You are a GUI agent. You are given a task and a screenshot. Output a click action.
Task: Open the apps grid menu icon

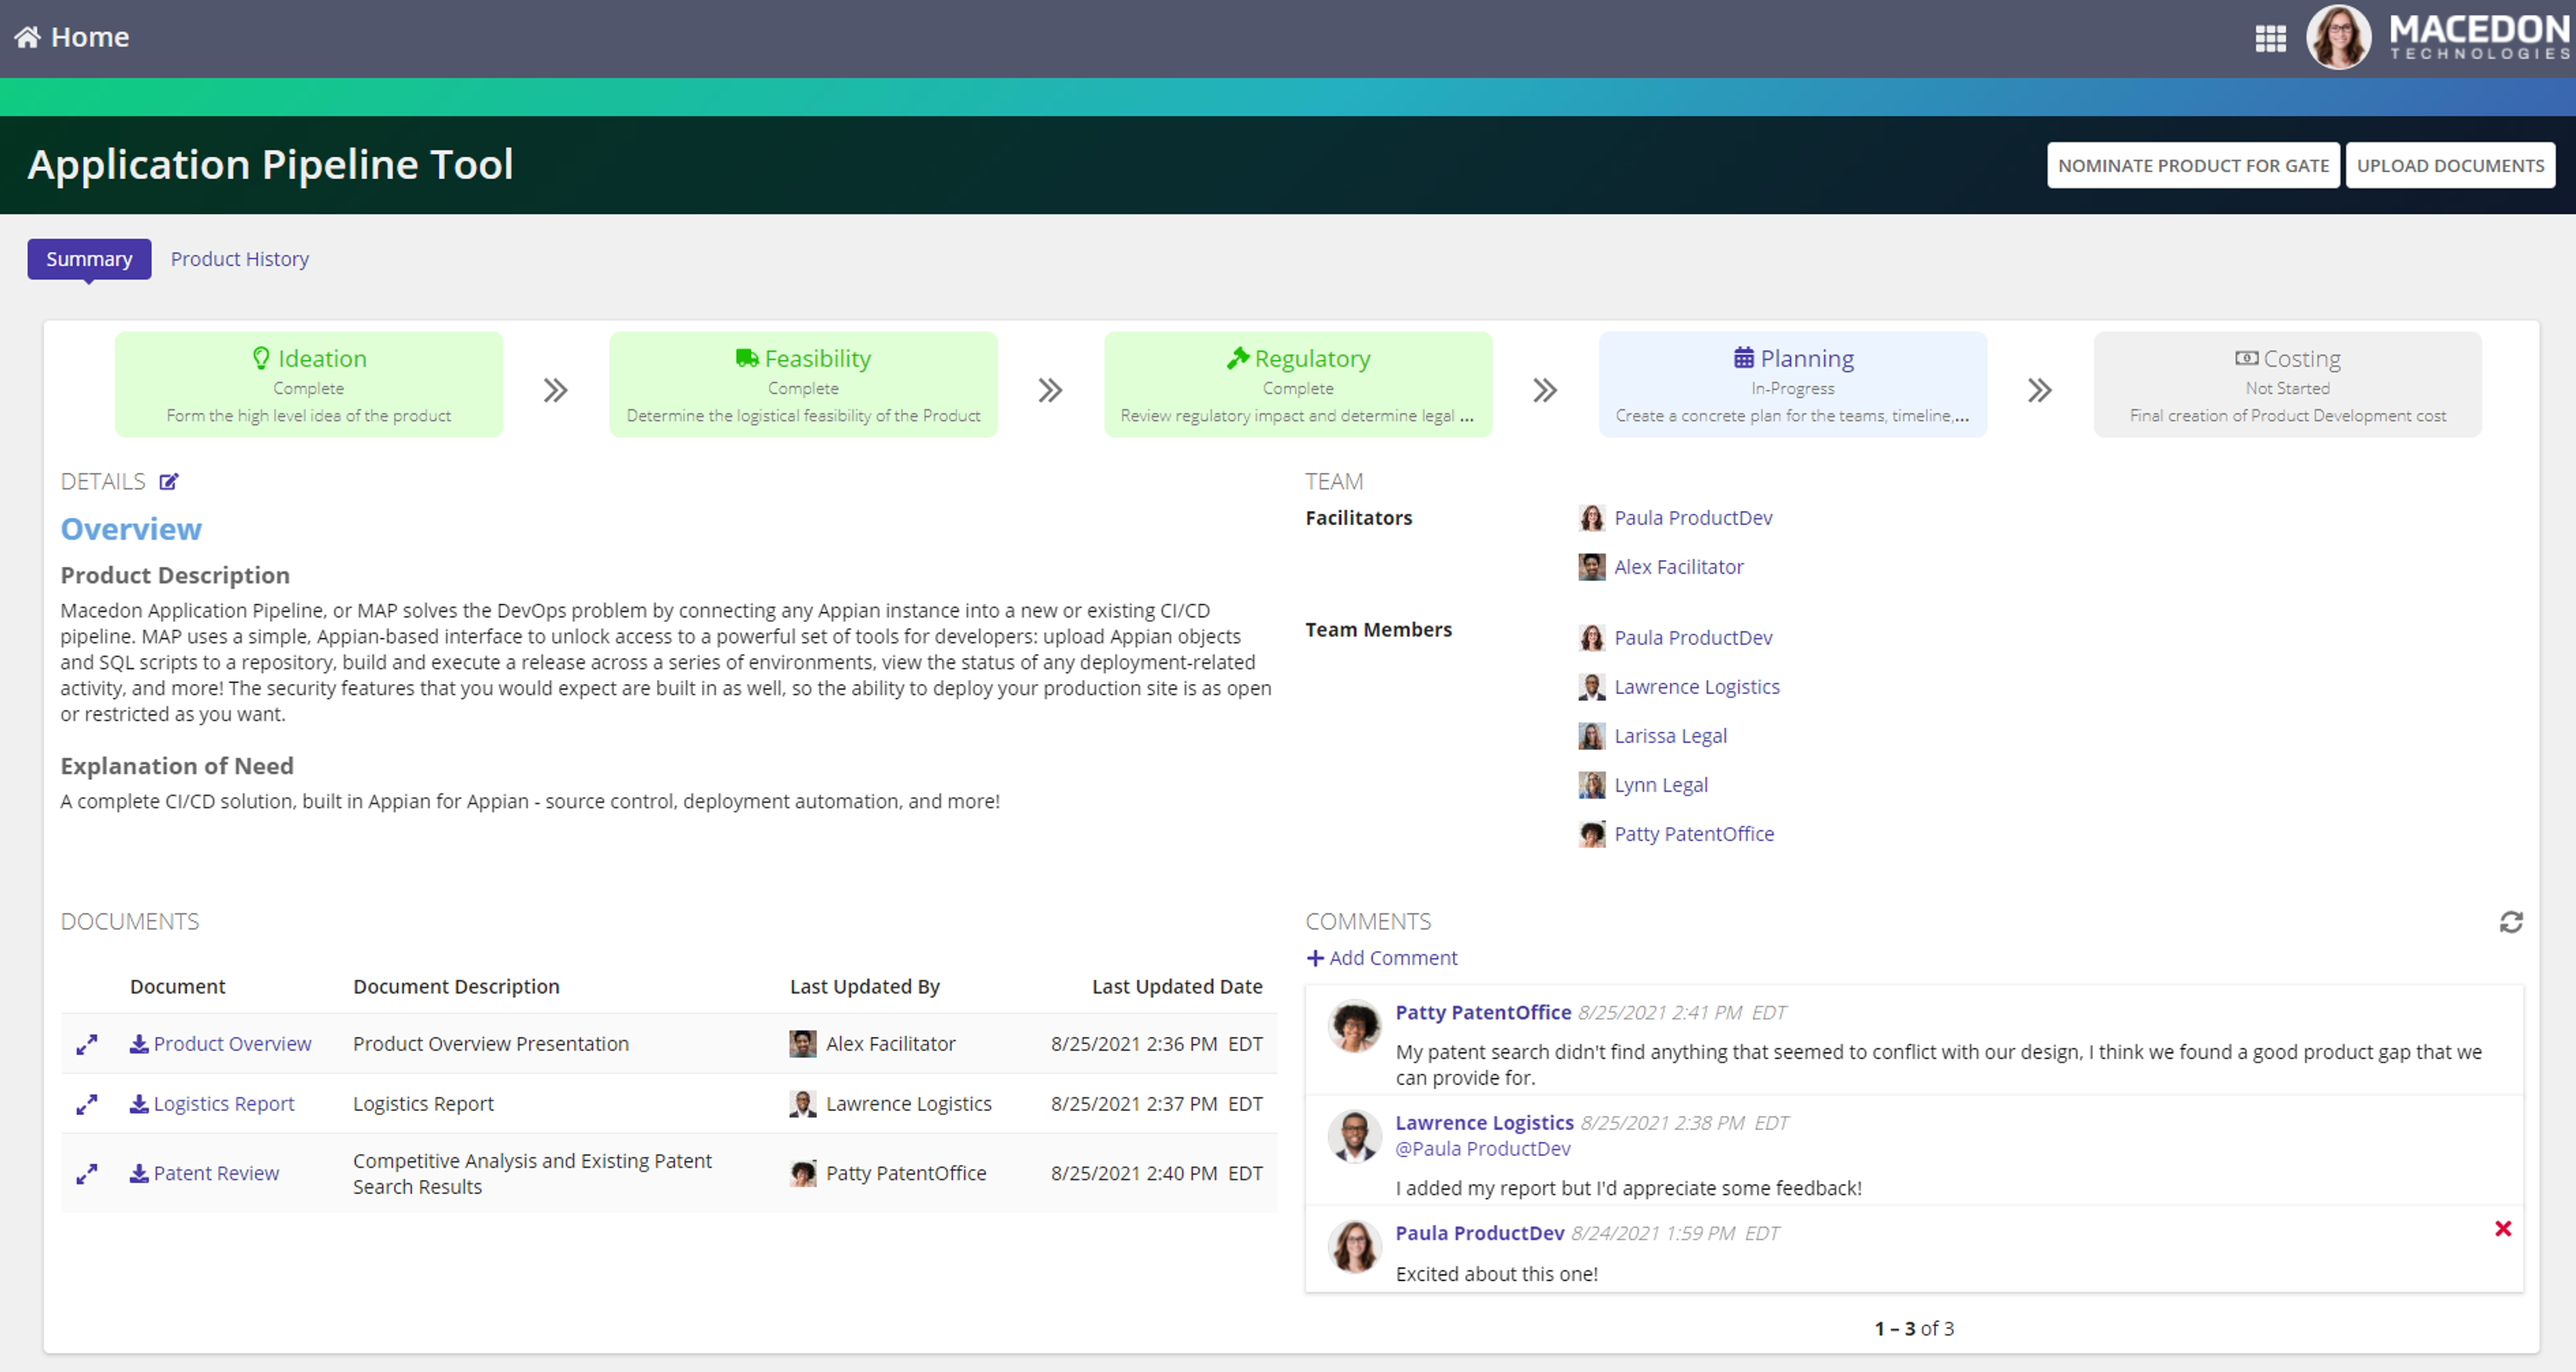[x=2270, y=38]
